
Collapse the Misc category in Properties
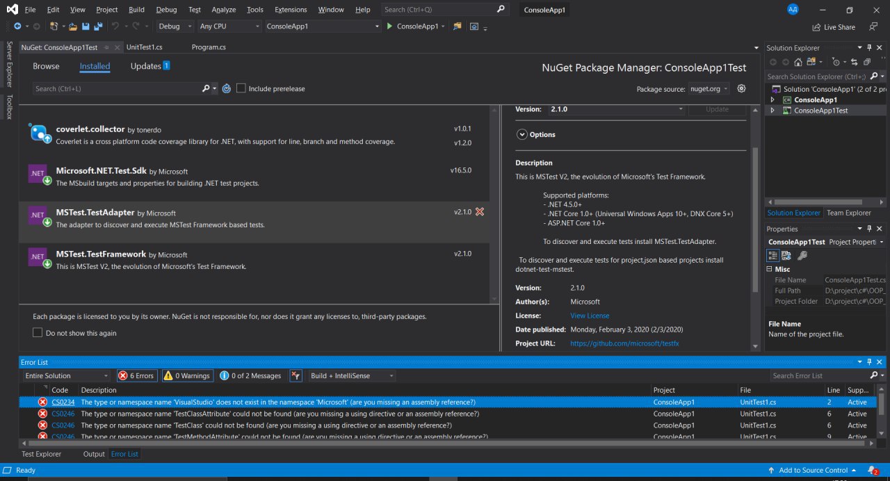770,269
